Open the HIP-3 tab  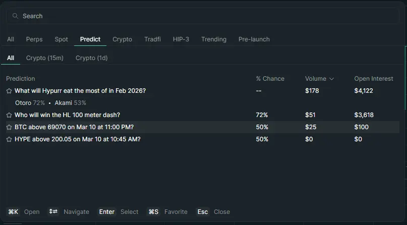[x=181, y=39]
